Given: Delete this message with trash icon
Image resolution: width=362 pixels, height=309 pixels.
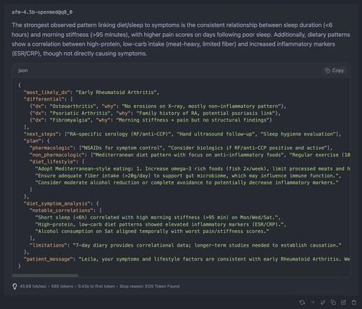Looking at the screenshot, I should [x=354, y=302].
